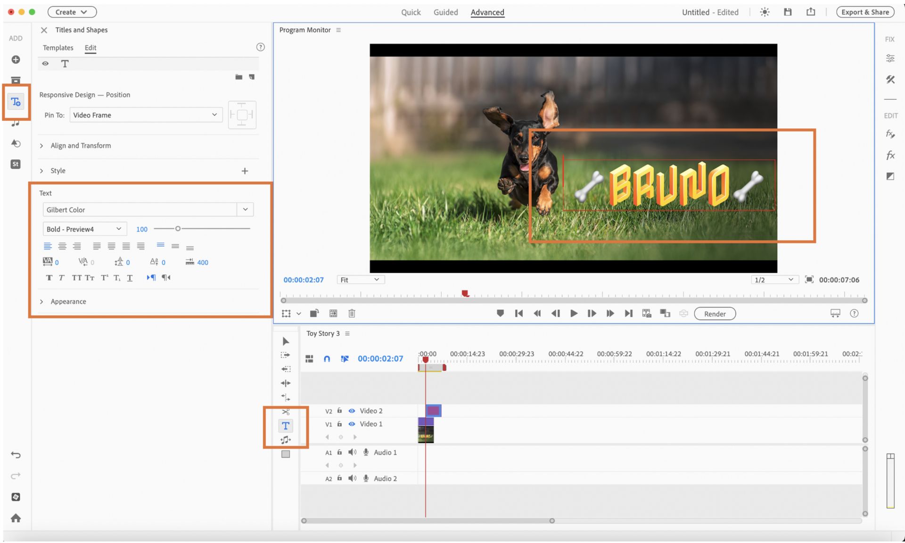
Task: Click the Home icon in sidebar
Action: pos(16,518)
